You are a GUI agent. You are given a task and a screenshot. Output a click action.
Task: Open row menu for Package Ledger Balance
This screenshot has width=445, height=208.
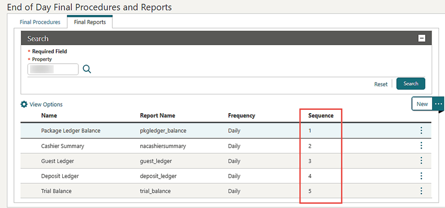pyautogui.click(x=421, y=131)
